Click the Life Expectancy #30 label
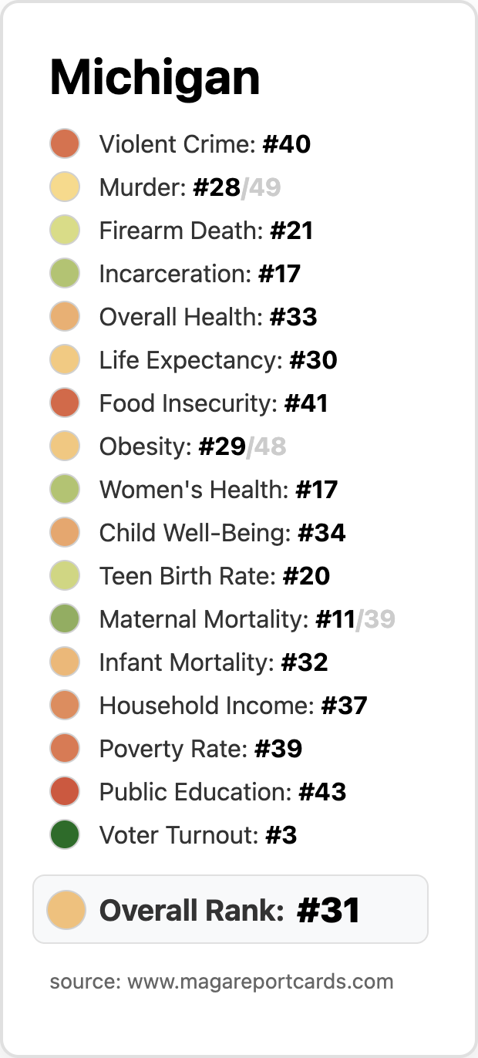Screen dimensions: 478x1058 coord(218,360)
